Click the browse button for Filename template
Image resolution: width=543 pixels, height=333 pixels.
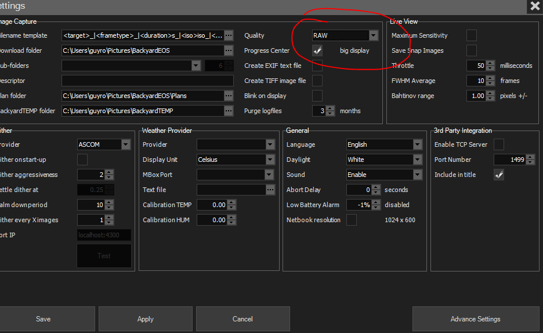click(229, 35)
